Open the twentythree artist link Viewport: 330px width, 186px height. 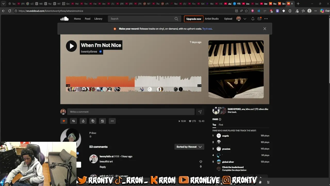coord(89,52)
